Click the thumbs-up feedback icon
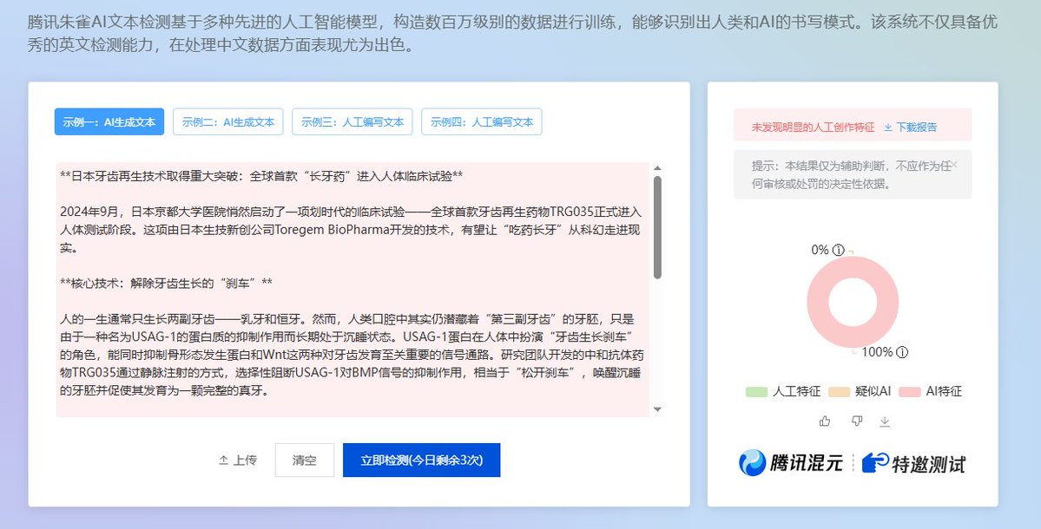1041x529 pixels. (x=825, y=420)
